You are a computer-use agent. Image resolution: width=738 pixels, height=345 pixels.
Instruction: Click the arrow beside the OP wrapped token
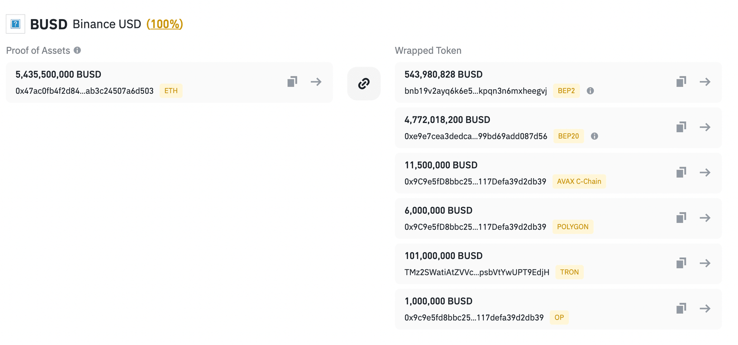(x=705, y=308)
